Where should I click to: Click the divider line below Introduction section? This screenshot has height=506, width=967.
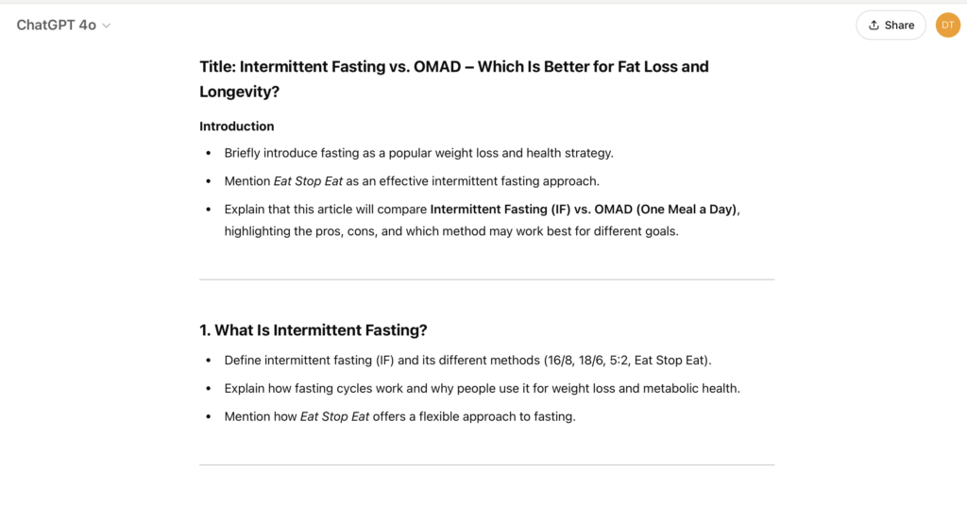click(x=486, y=279)
